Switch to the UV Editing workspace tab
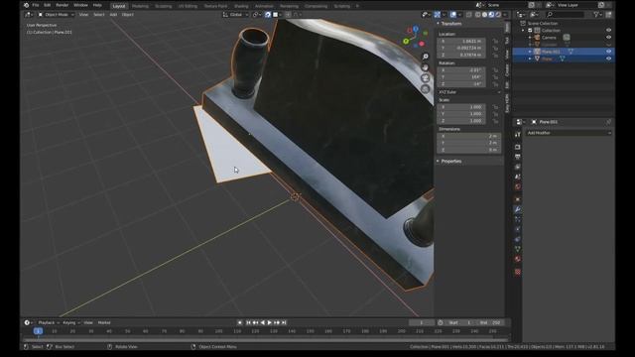Image resolution: width=635 pixels, height=357 pixels. point(188,6)
